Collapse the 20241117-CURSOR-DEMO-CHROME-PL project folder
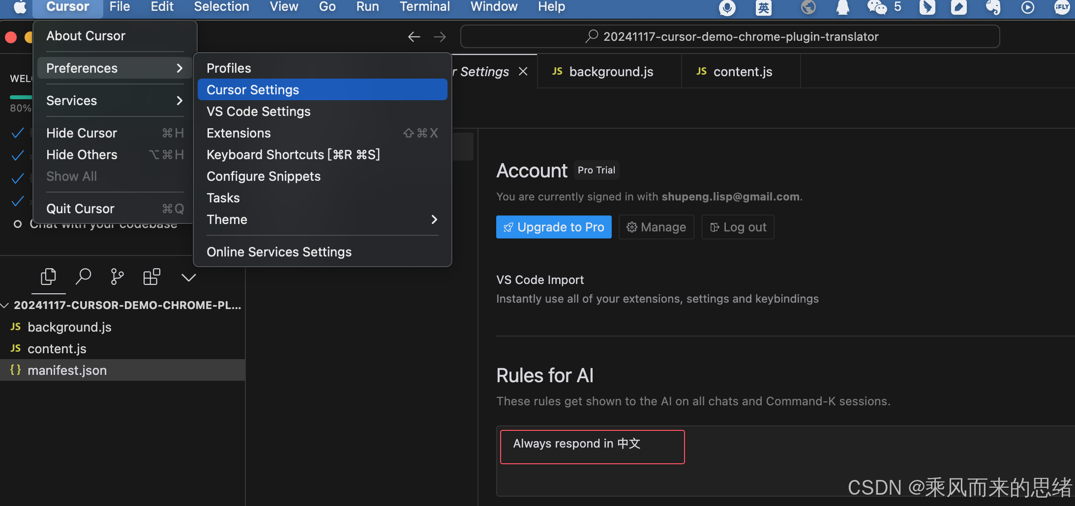The image size is (1075, 506). [x=123, y=305]
